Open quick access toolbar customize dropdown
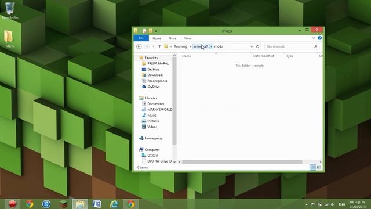 pyautogui.click(x=156, y=31)
